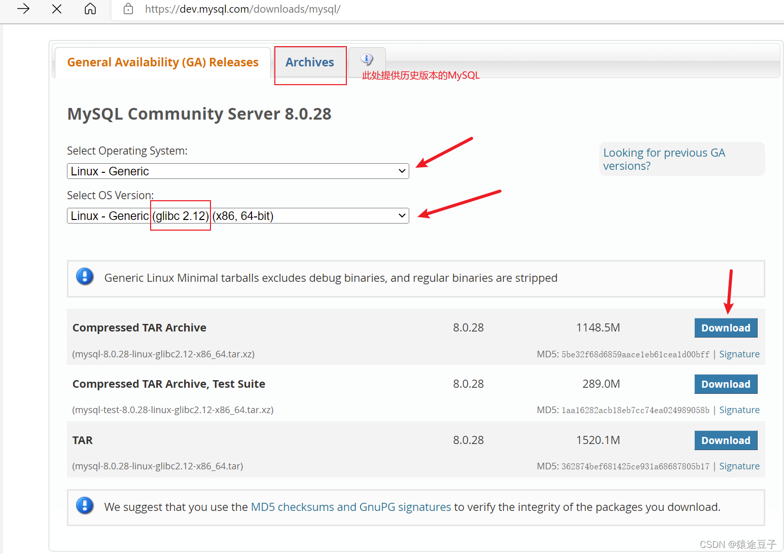Follow MD5 checksums and GnuPG signatures link
This screenshot has width=784, height=554.
click(351, 507)
